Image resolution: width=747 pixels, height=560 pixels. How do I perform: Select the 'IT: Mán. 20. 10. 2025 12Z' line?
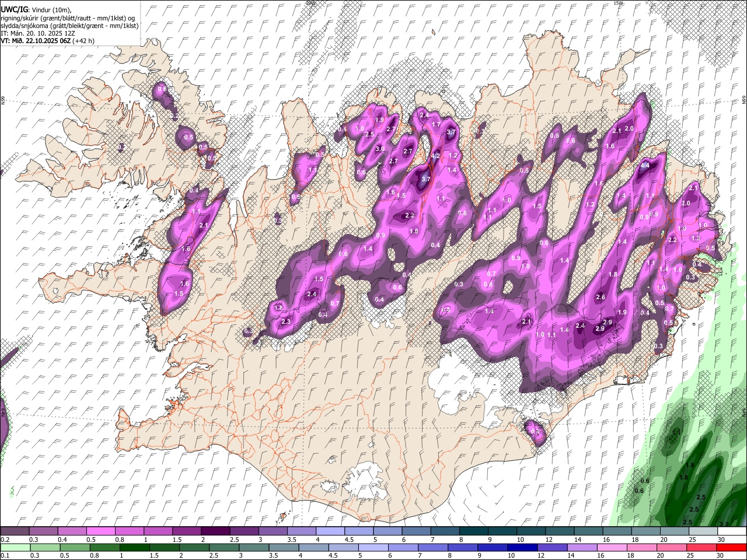(x=38, y=33)
